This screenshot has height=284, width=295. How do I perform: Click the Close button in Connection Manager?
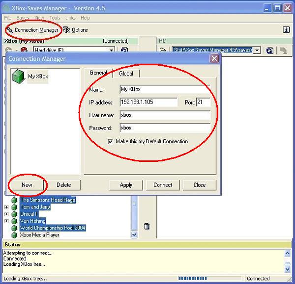click(200, 185)
